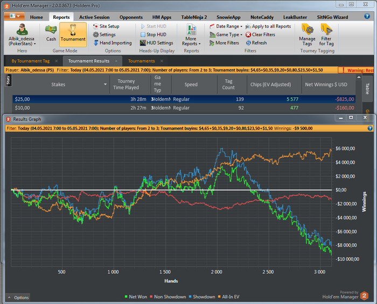Sort by Net Winnings $ USD column

click(328, 84)
